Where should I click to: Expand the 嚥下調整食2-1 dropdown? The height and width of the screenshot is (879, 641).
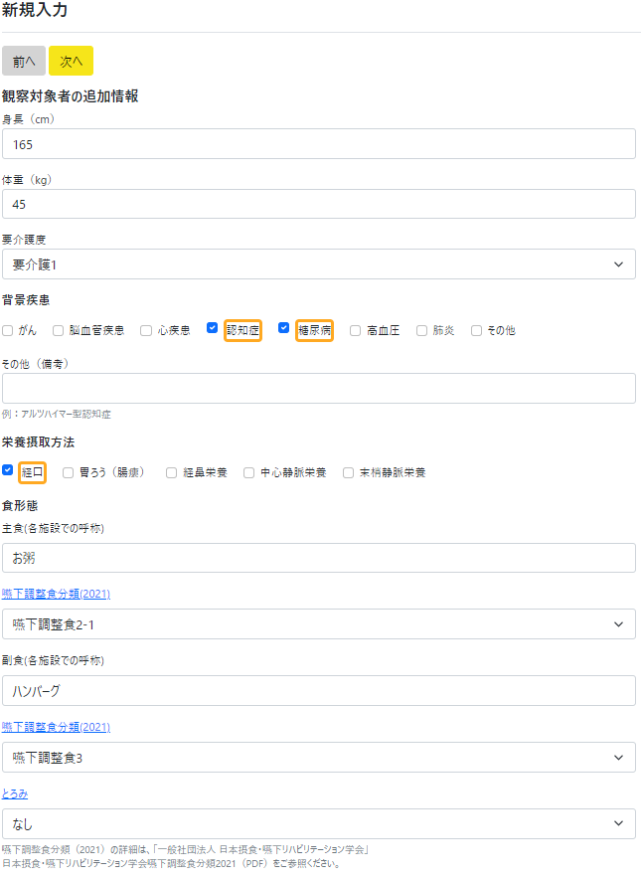pyautogui.click(x=318, y=624)
